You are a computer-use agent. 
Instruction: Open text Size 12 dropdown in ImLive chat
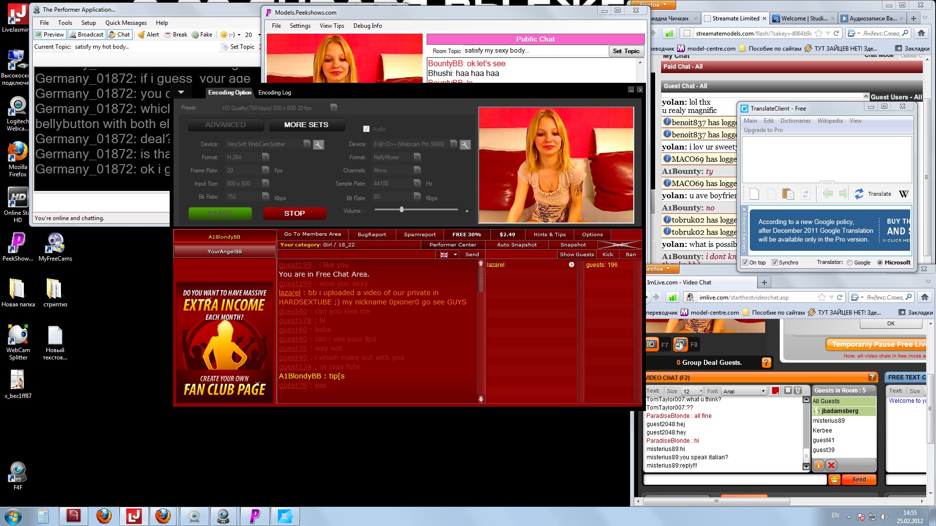[x=701, y=391]
